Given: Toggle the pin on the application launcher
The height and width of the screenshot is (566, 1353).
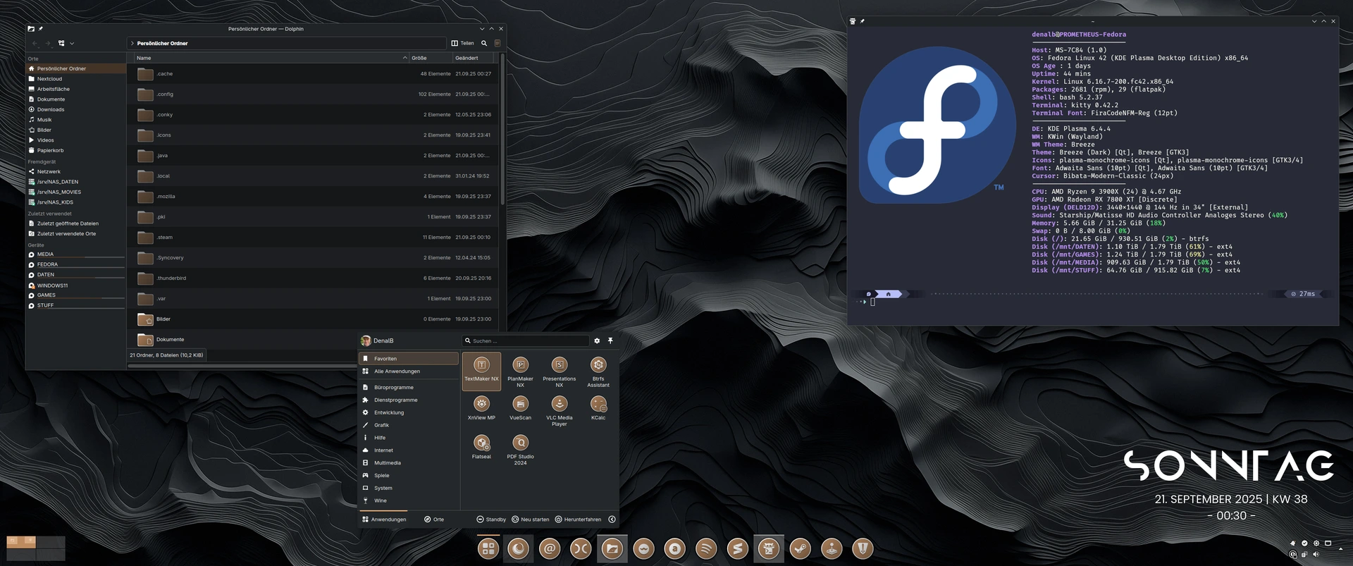Looking at the screenshot, I should (610, 340).
